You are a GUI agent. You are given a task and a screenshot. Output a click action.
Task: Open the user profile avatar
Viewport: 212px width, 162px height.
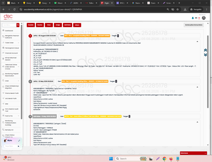[x=204, y=18]
